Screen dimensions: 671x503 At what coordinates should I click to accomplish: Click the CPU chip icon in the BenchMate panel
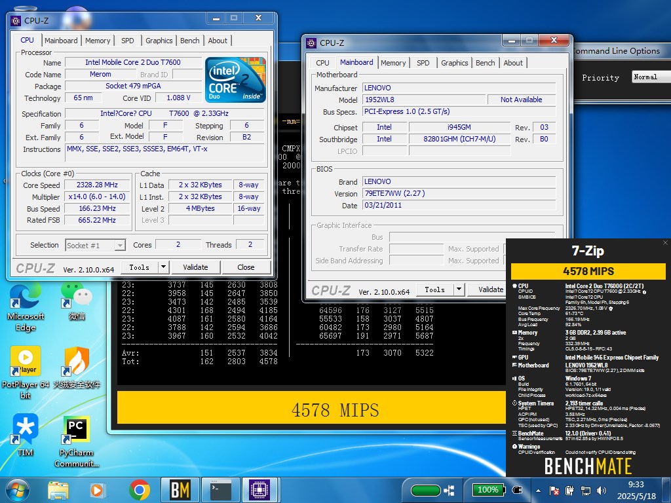(x=514, y=286)
